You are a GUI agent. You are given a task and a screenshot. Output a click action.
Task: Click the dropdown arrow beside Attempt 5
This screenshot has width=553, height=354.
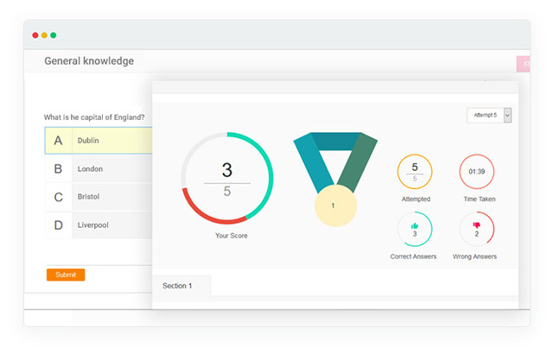pyautogui.click(x=507, y=115)
